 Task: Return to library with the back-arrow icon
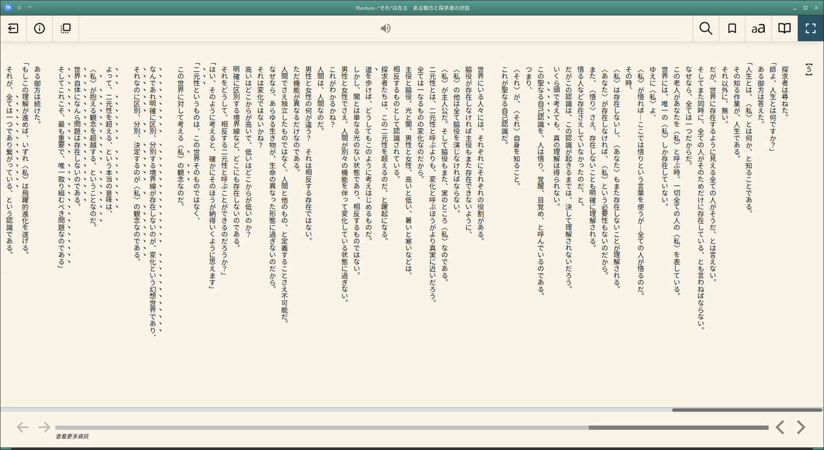[13, 29]
